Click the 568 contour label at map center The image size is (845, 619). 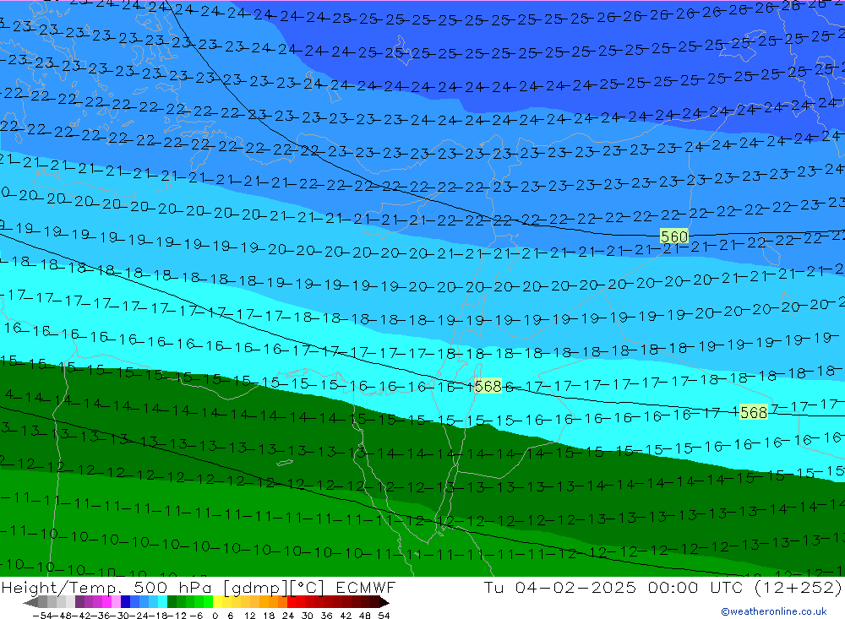(488, 386)
